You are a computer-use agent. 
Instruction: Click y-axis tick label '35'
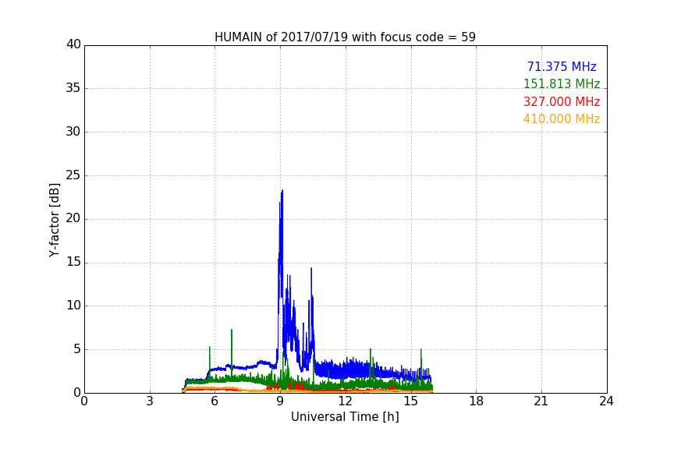(73, 88)
